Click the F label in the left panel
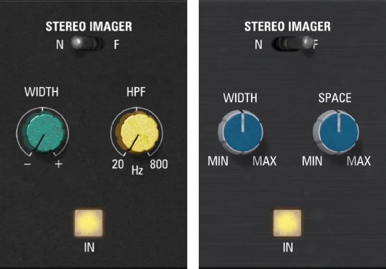The width and height of the screenshot is (386, 269). pyautogui.click(x=117, y=45)
